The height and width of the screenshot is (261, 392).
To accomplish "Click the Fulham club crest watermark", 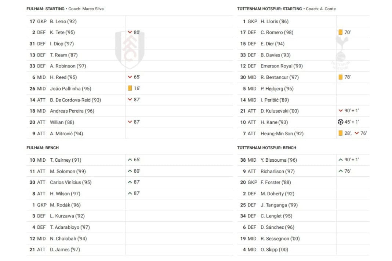I will [130, 49].
